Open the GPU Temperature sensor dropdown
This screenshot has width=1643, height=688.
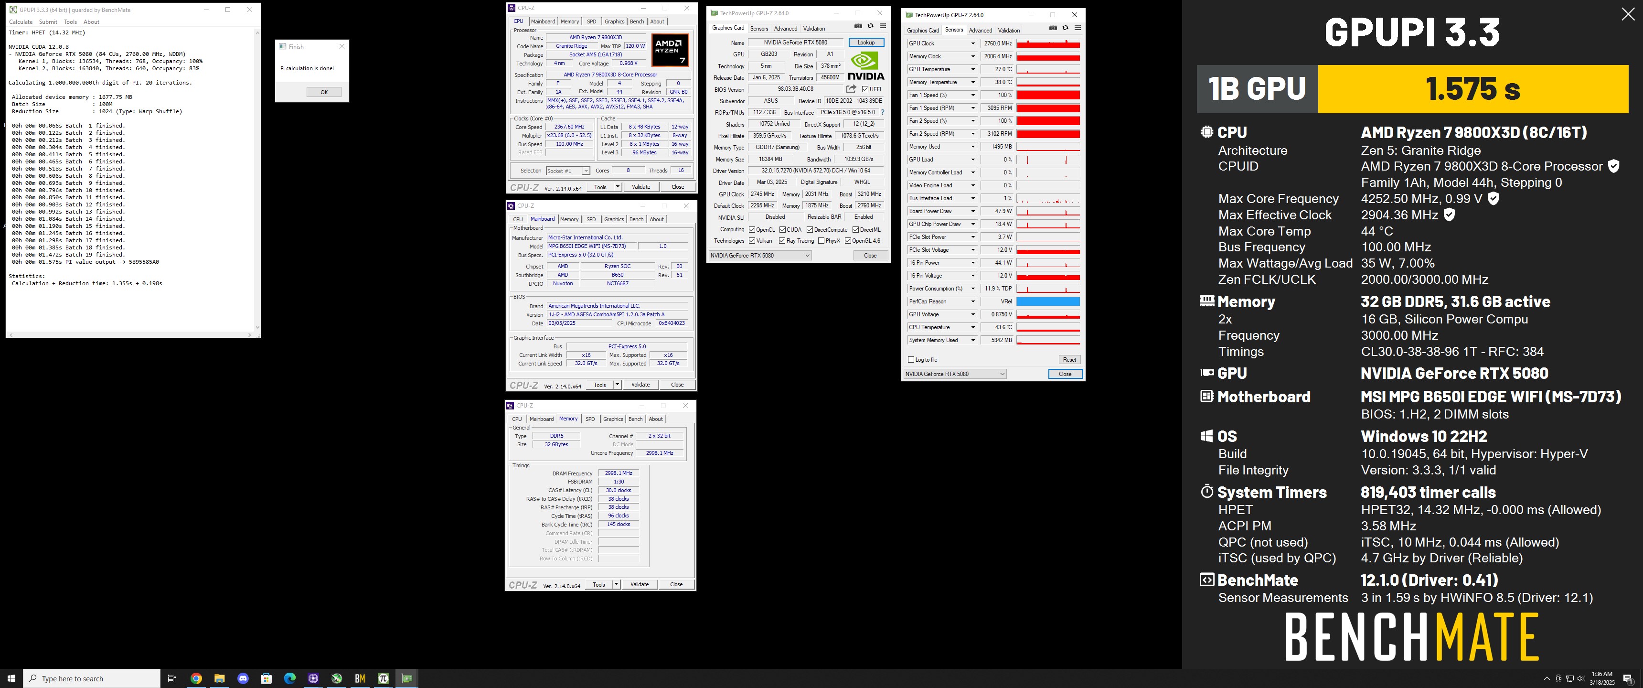(972, 69)
